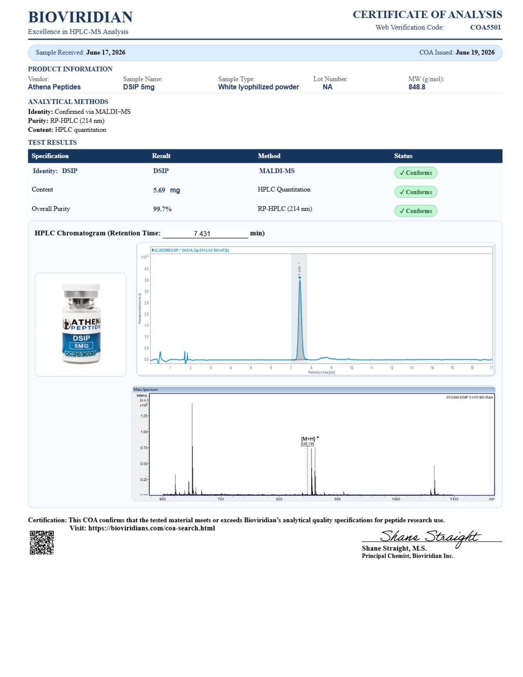Click the chromatogram DAD1A signal header label
This screenshot has width=523, height=677.
point(190,250)
